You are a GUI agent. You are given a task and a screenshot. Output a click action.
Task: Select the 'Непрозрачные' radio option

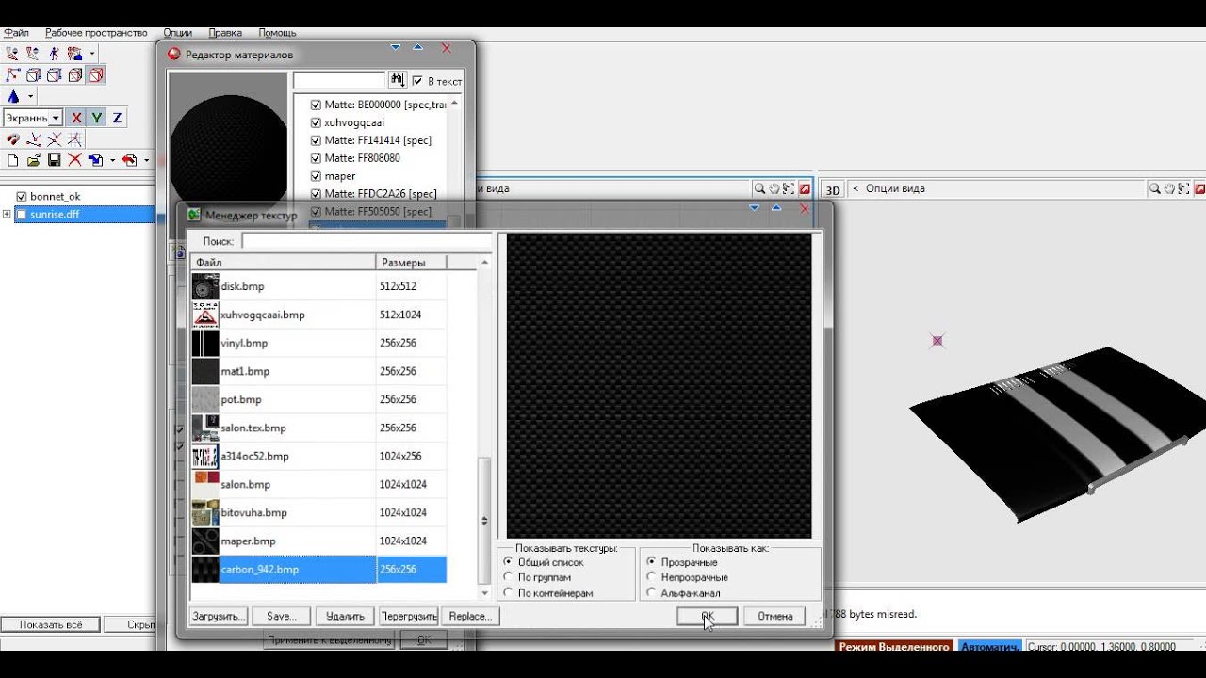[x=651, y=577]
